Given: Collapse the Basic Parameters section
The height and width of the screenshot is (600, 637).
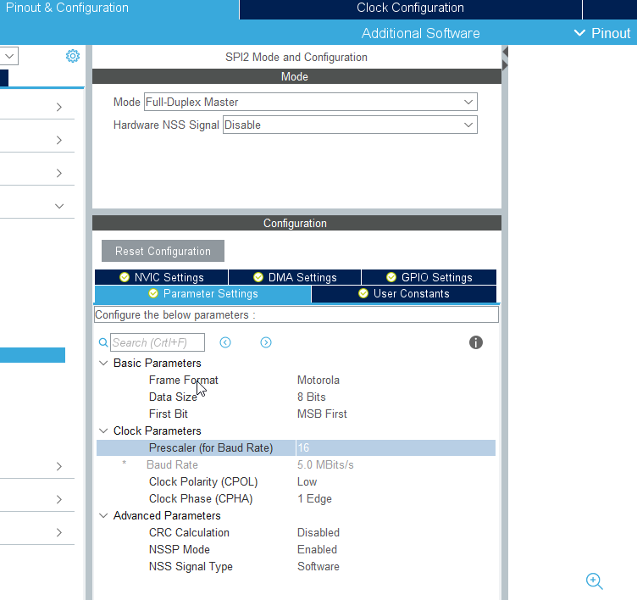Looking at the screenshot, I should [103, 363].
